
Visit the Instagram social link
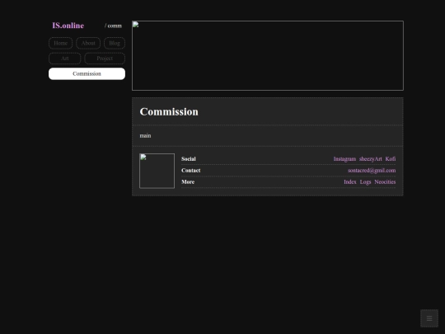(344, 159)
